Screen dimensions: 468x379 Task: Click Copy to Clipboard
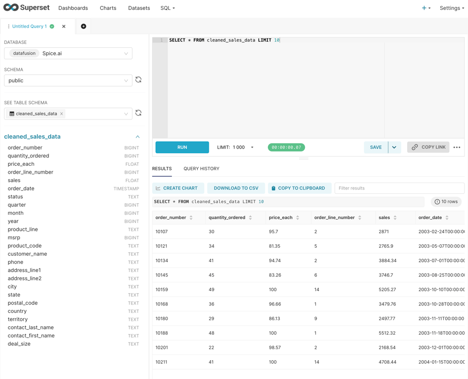tap(299, 188)
